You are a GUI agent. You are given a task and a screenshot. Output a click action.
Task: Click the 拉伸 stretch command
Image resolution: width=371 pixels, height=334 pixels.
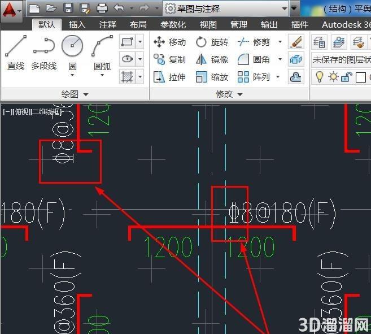pos(169,77)
